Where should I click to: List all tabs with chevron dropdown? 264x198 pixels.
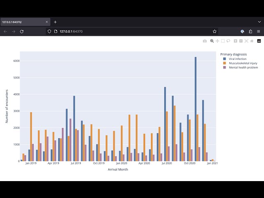click(259, 22)
